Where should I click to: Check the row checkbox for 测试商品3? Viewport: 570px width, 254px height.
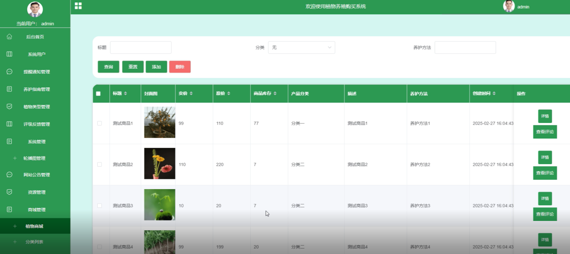(99, 206)
